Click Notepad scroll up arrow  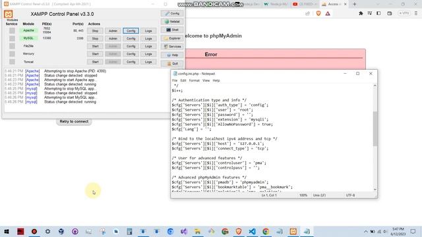tap(375, 86)
